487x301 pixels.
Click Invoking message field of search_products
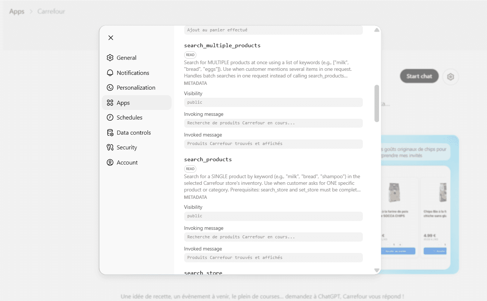click(x=273, y=237)
